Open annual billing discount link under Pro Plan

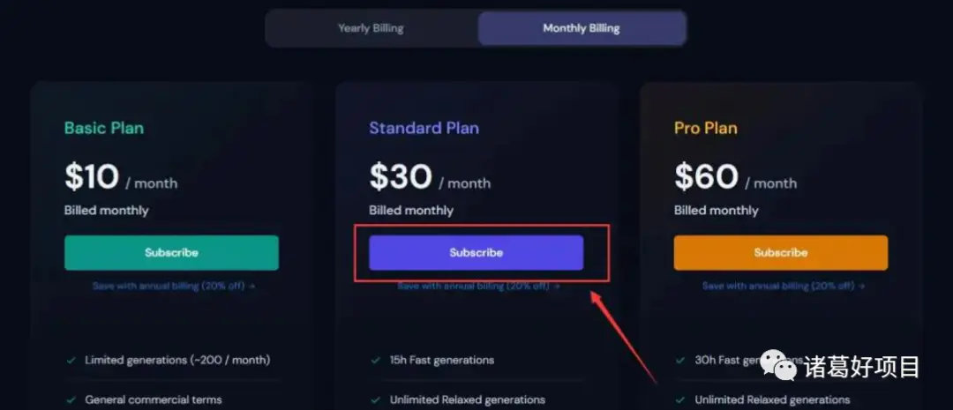(x=784, y=286)
